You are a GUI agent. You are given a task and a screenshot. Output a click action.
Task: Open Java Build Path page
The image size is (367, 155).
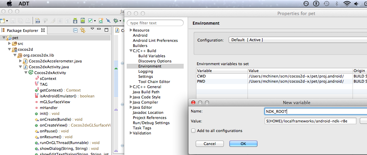tap(146, 92)
